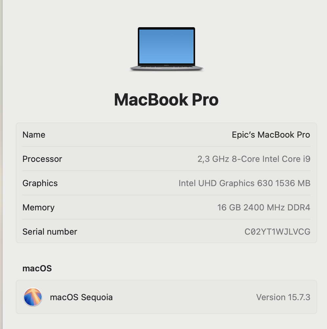This screenshot has height=329, width=327.
Task: Click the MacBook Pro laptop image
Action: coord(166,49)
